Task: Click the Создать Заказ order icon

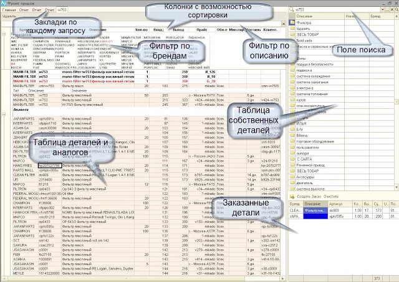Action: pyautogui.click(x=292, y=196)
